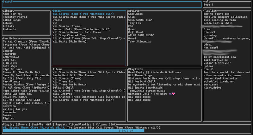Image resolution: width=253 pixels, height=135 pixels.
Task: Select 'Podcasts' in the Library list
Action: pyautogui.click(x=9, y=29)
